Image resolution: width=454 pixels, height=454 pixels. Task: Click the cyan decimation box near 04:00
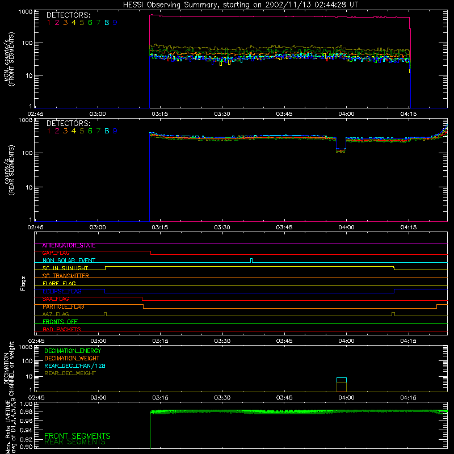coord(342,380)
